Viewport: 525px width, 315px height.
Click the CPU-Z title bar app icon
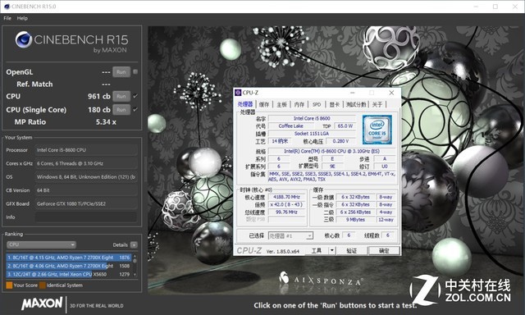coord(238,93)
